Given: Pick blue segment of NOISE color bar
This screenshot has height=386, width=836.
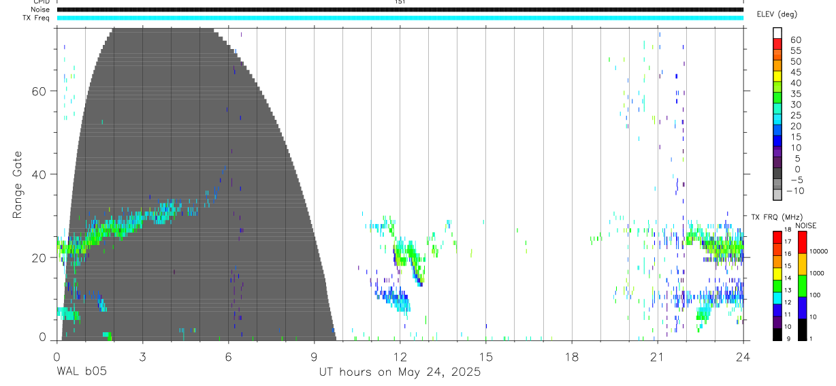Looking at the screenshot, I should (x=802, y=308).
